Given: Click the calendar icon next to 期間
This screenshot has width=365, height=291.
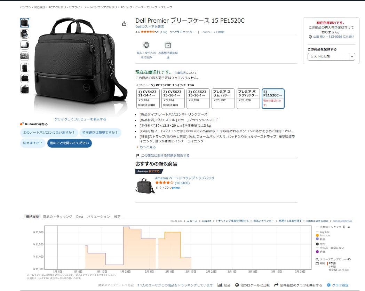Looking at the screenshot, I should pos(317,263).
